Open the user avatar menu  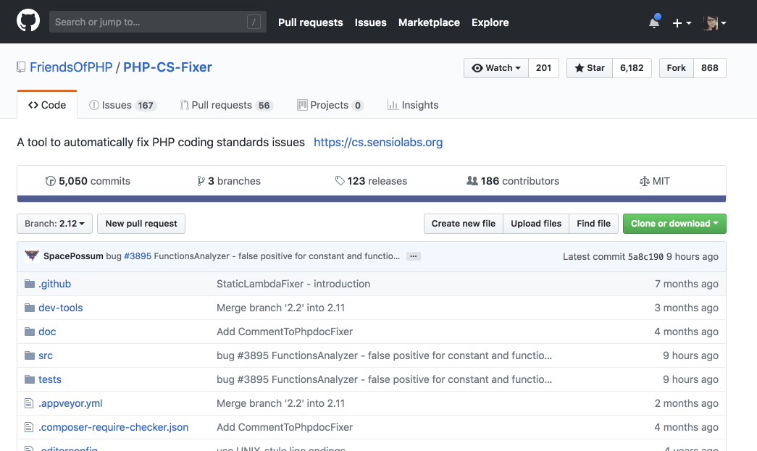(x=714, y=22)
